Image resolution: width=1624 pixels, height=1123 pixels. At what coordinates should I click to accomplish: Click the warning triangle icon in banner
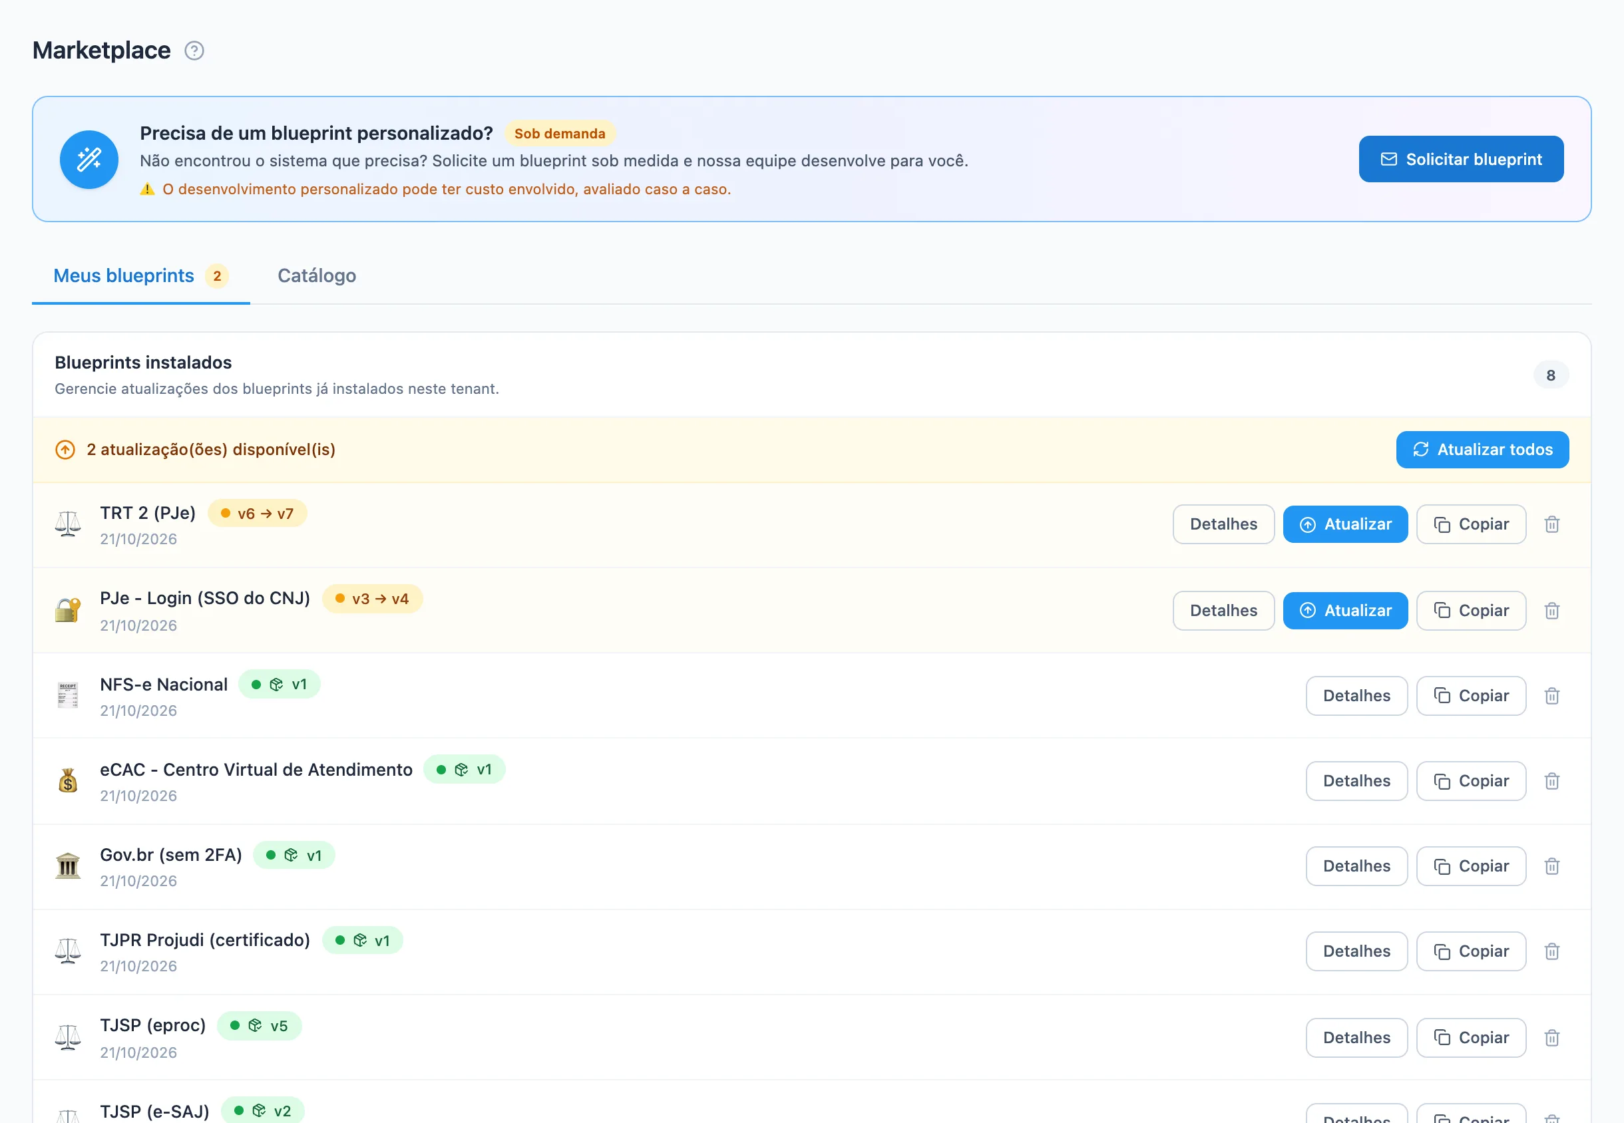point(147,190)
